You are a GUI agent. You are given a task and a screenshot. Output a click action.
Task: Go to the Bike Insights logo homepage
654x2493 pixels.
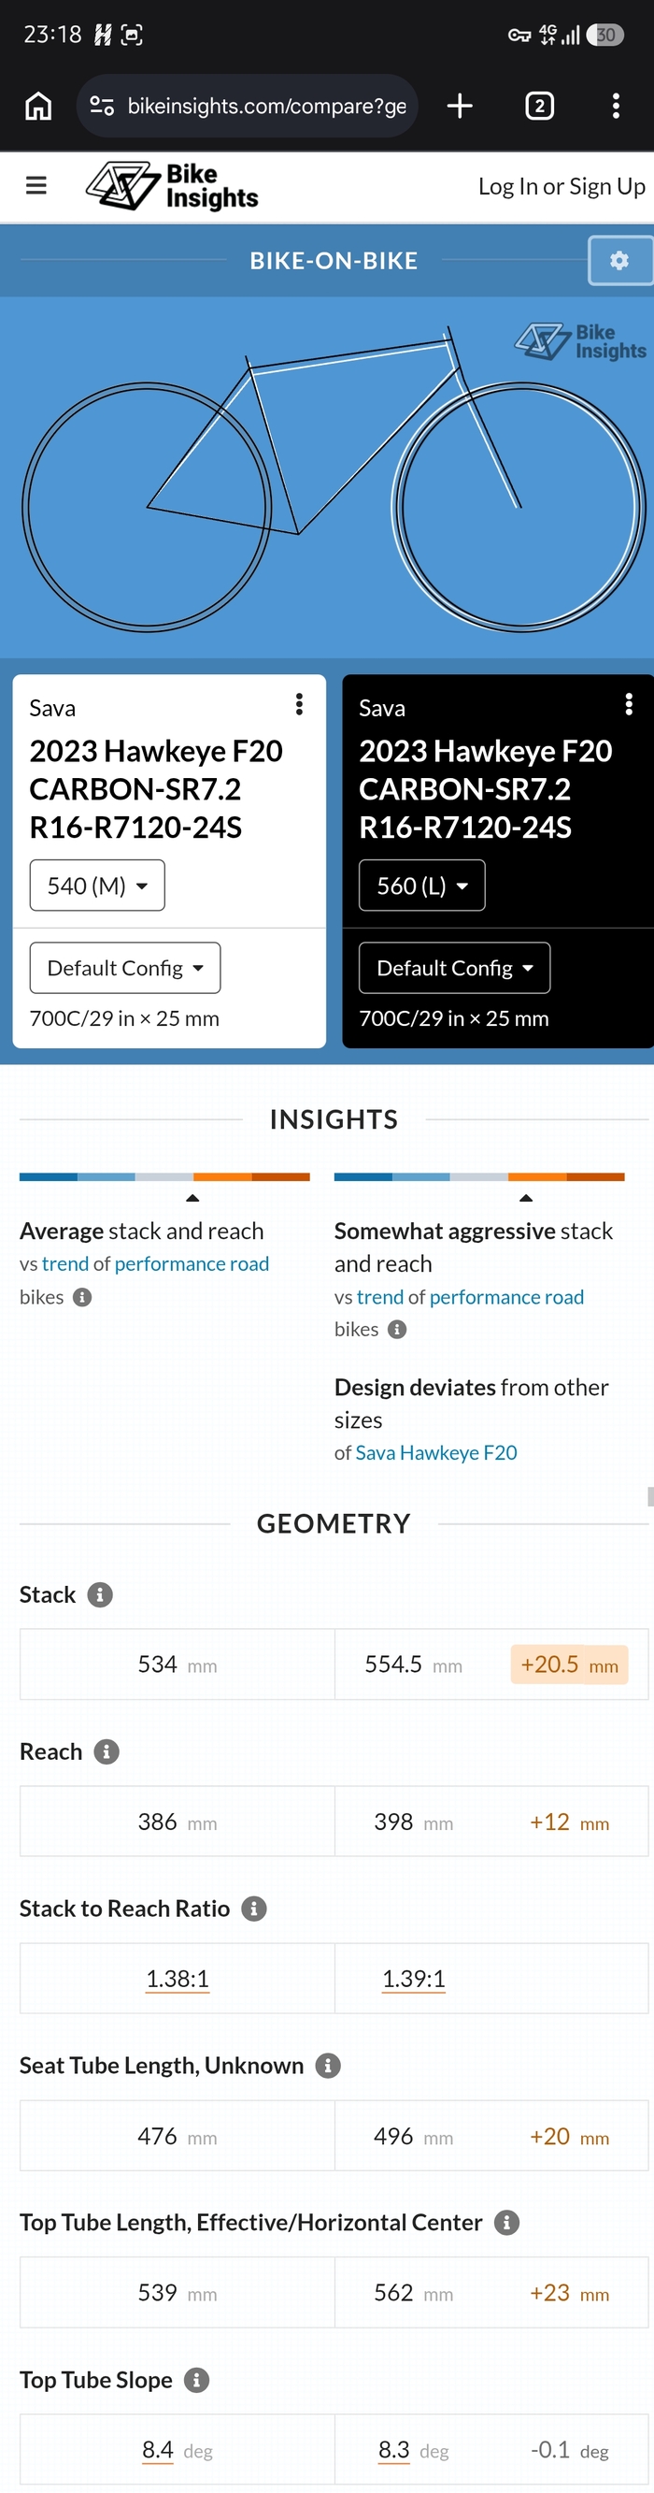172,185
